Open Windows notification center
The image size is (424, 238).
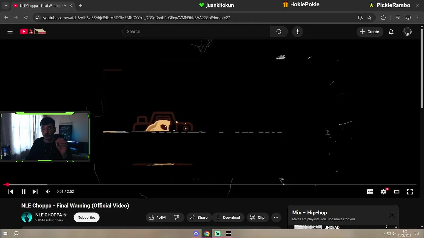click(417, 234)
